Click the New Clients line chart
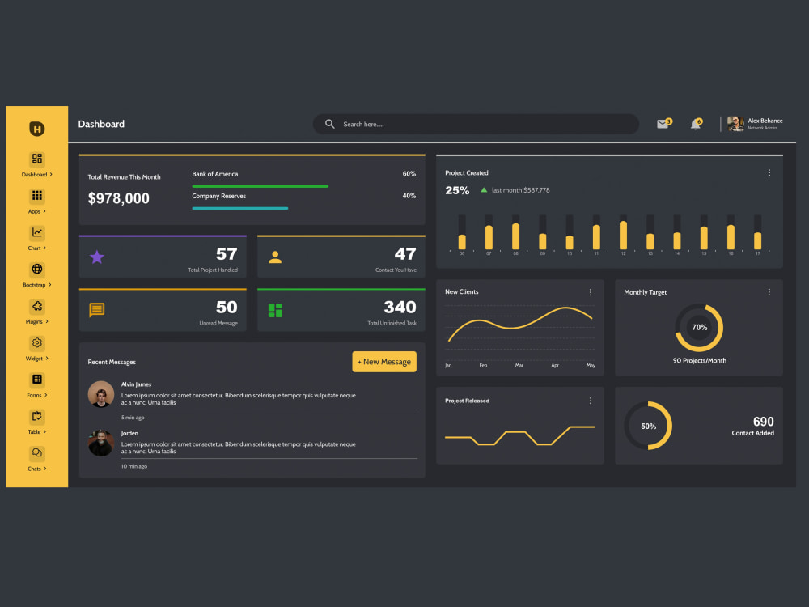This screenshot has width=809, height=607. tap(520, 325)
